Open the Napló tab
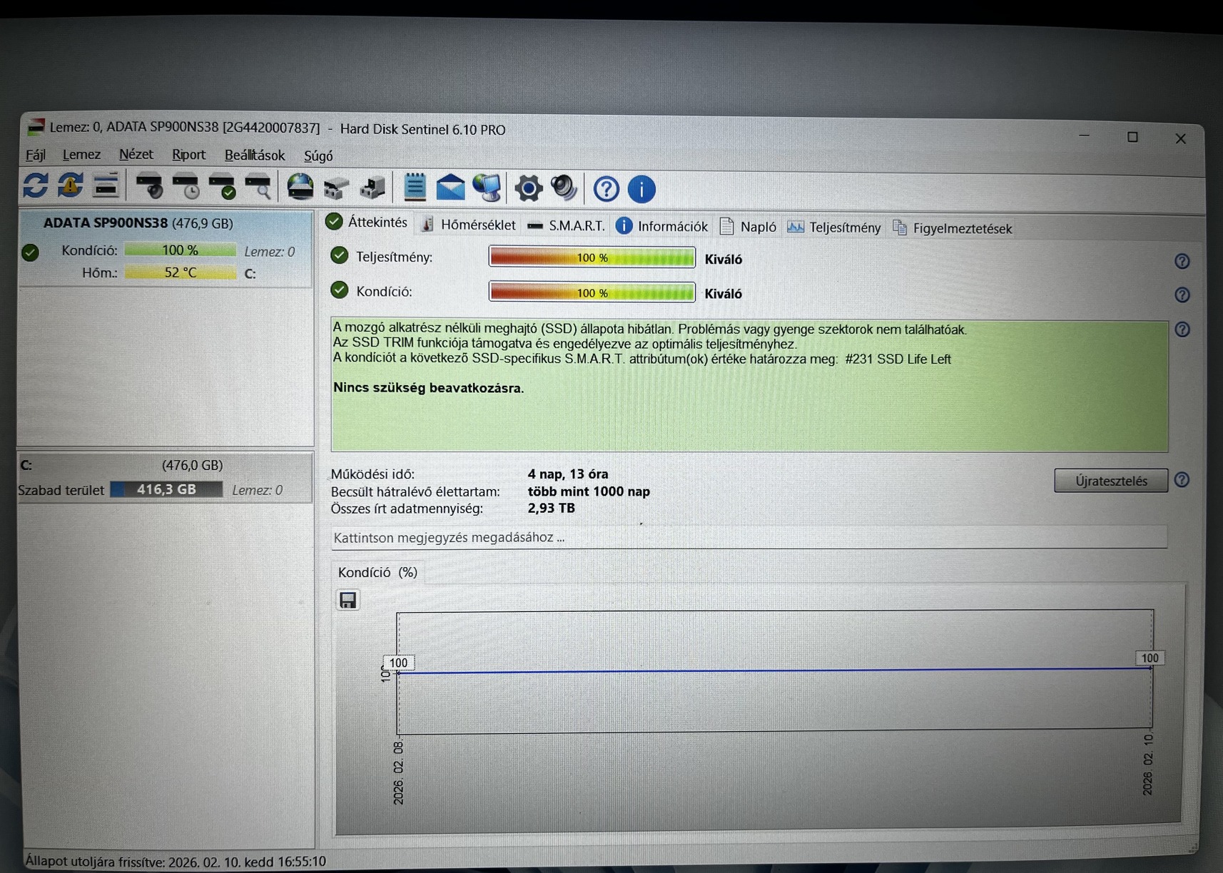The image size is (1223, 873). pos(748,227)
